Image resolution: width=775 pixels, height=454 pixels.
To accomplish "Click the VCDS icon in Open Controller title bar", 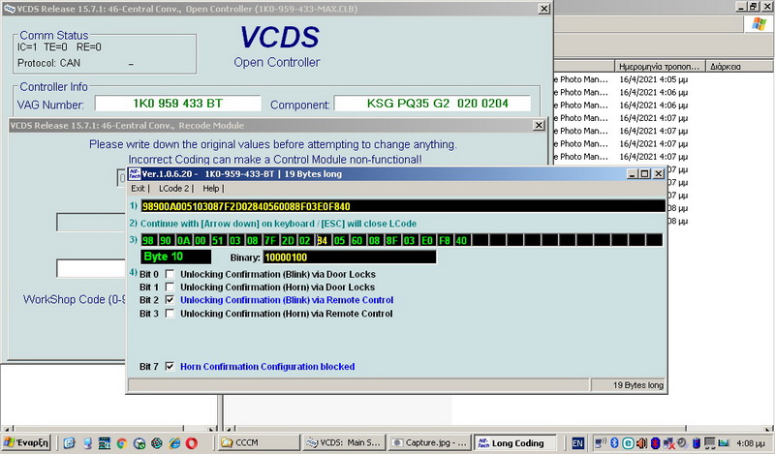I will click(x=10, y=9).
